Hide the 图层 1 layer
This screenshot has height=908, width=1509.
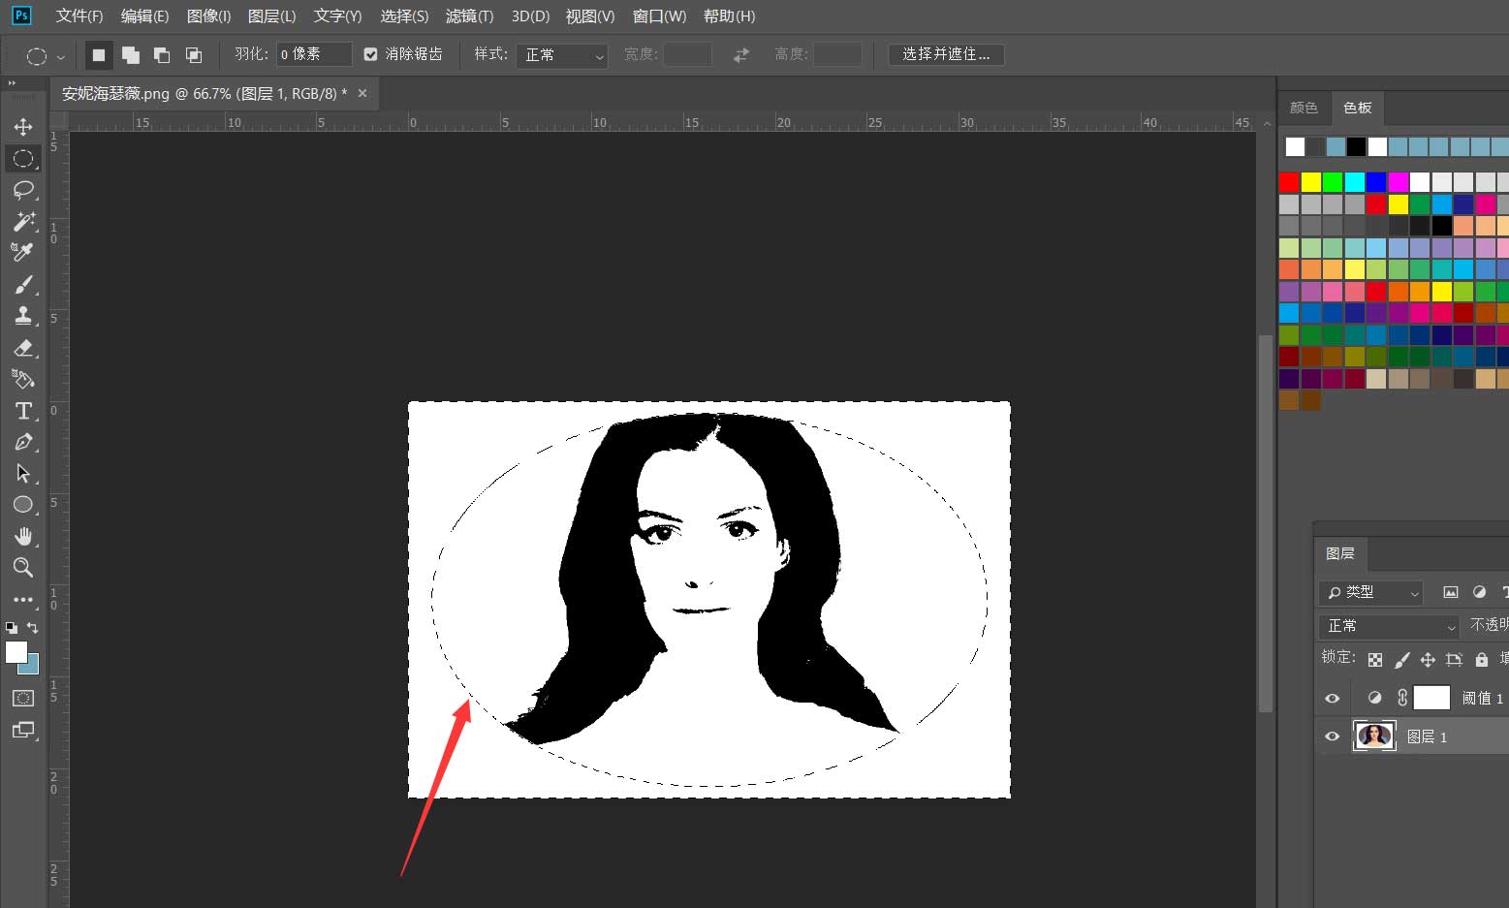pos(1333,736)
